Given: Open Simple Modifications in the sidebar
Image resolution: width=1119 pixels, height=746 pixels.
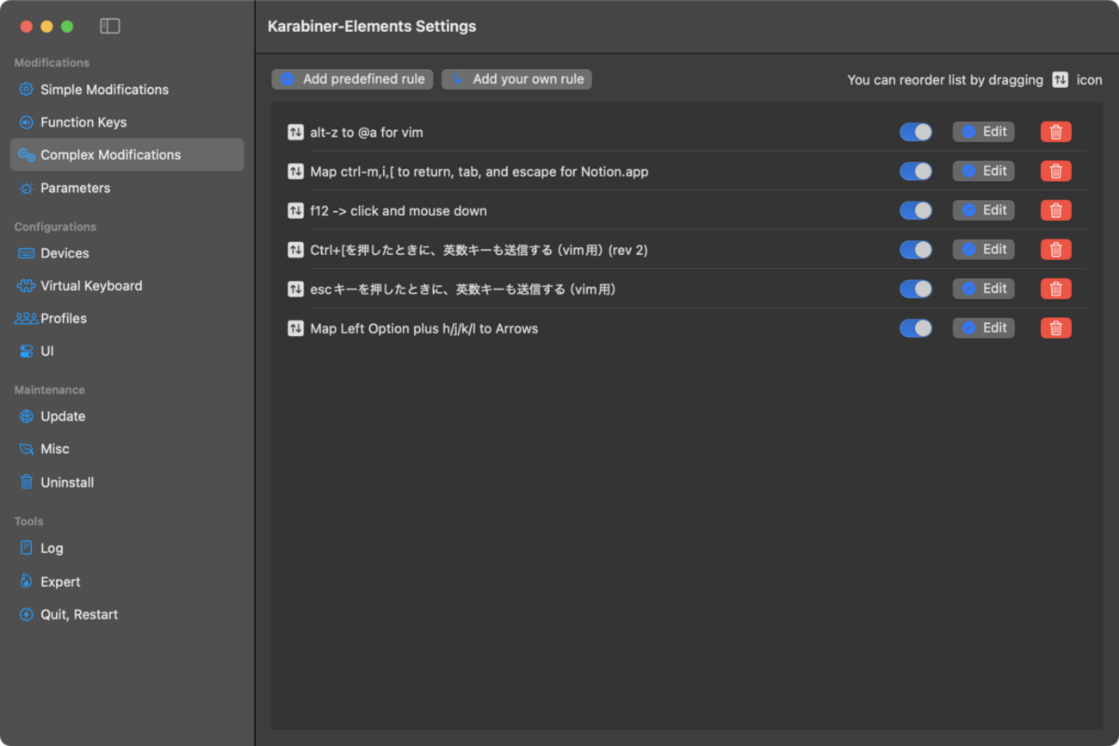Looking at the screenshot, I should point(127,90).
